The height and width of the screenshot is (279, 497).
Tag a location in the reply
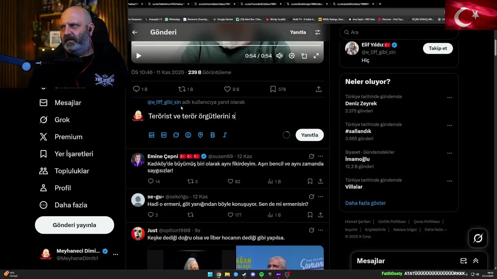point(200,135)
